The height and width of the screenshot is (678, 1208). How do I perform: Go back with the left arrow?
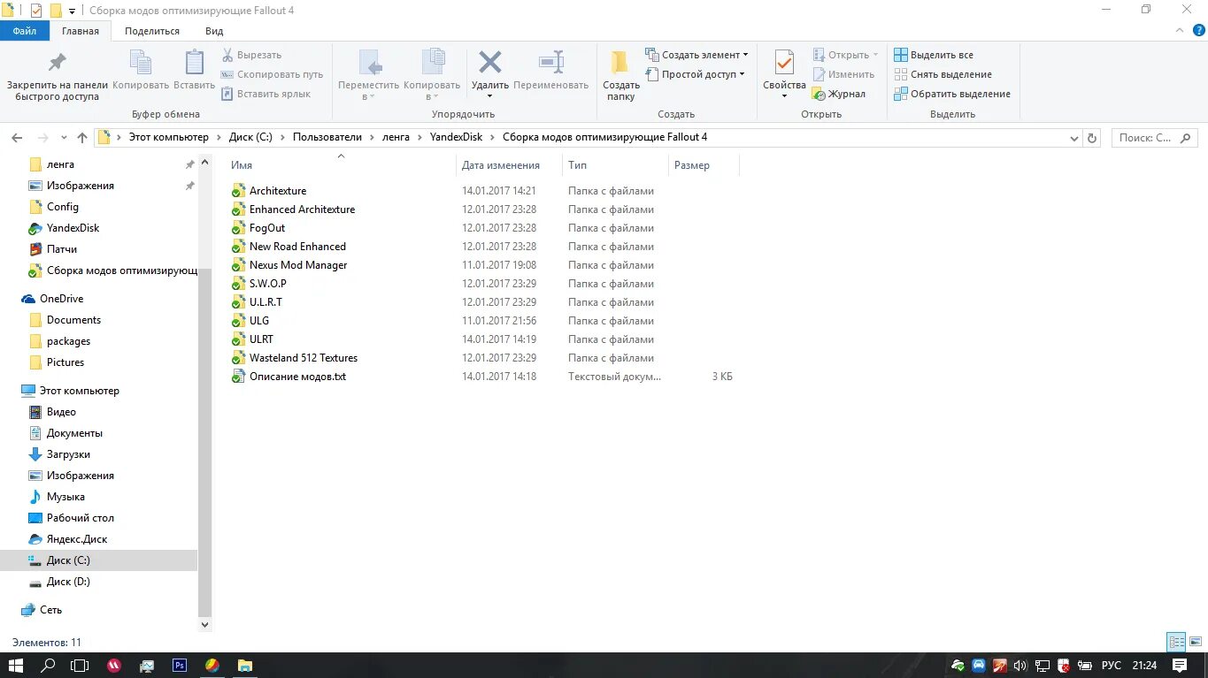click(x=17, y=138)
